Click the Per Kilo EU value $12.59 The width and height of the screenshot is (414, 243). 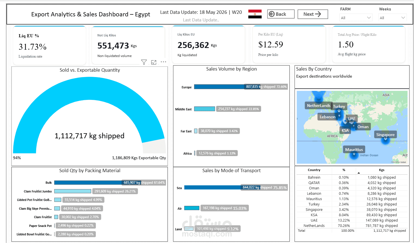coord(271,44)
